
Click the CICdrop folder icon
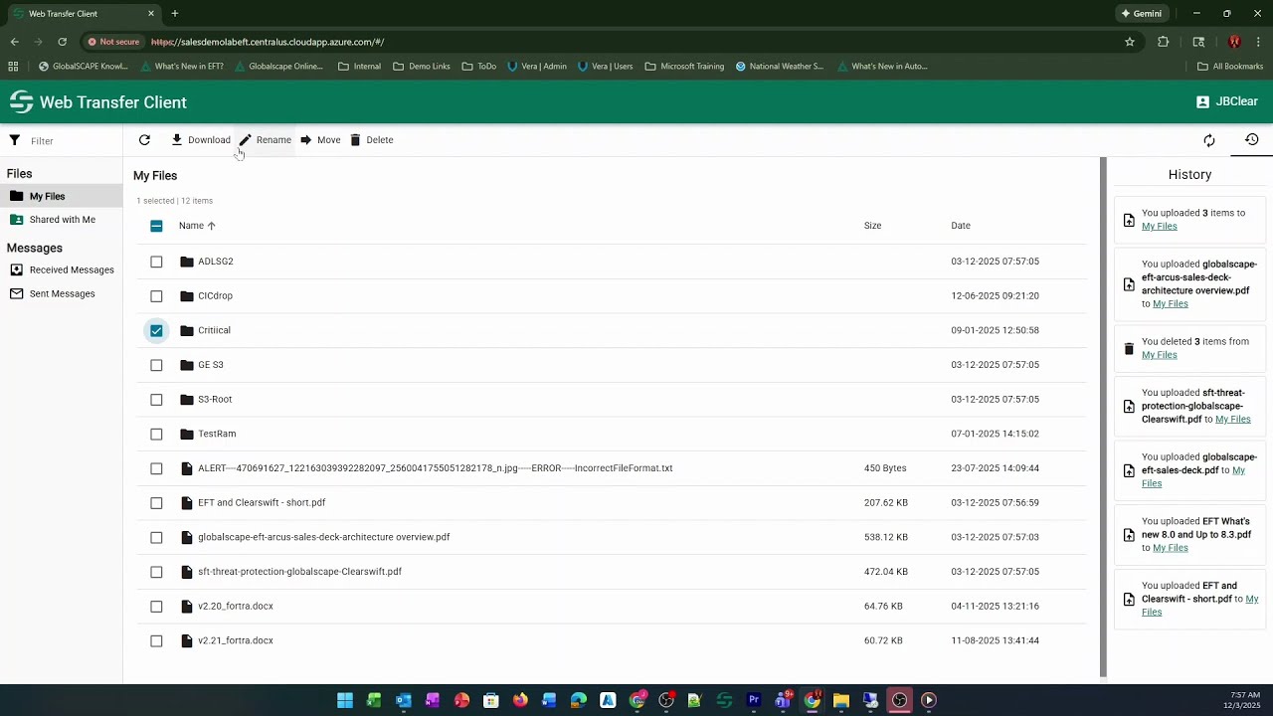(x=187, y=296)
